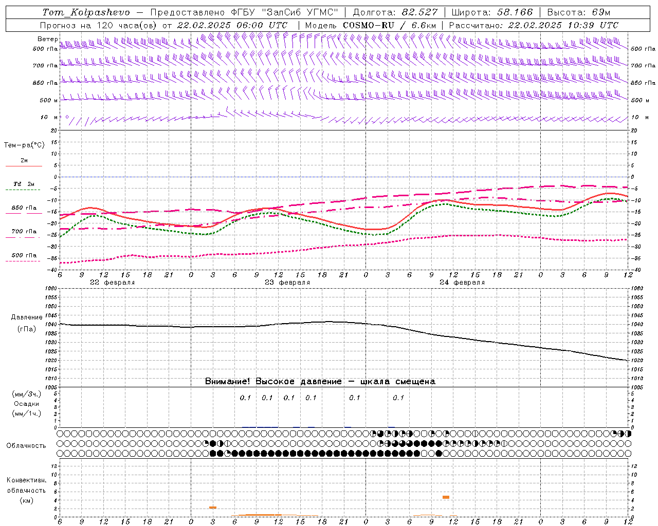This screenshot has height=526, width=658.
Task: Select the elevation text Высота: 69м
Action: 579,12
